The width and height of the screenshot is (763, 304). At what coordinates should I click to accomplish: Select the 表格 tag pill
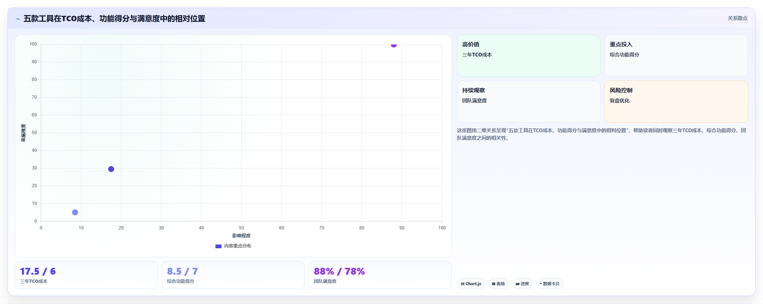point(498,284)
